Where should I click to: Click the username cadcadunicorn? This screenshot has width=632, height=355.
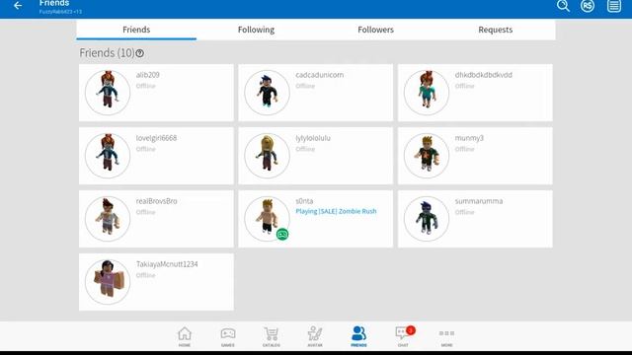coord(320,75)
